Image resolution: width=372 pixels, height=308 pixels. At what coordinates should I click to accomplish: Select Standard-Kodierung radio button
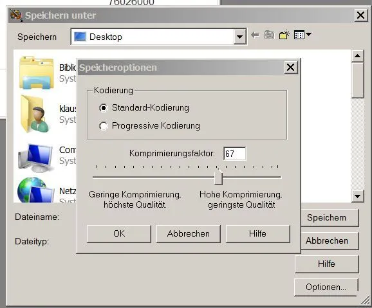pos(104,108)
